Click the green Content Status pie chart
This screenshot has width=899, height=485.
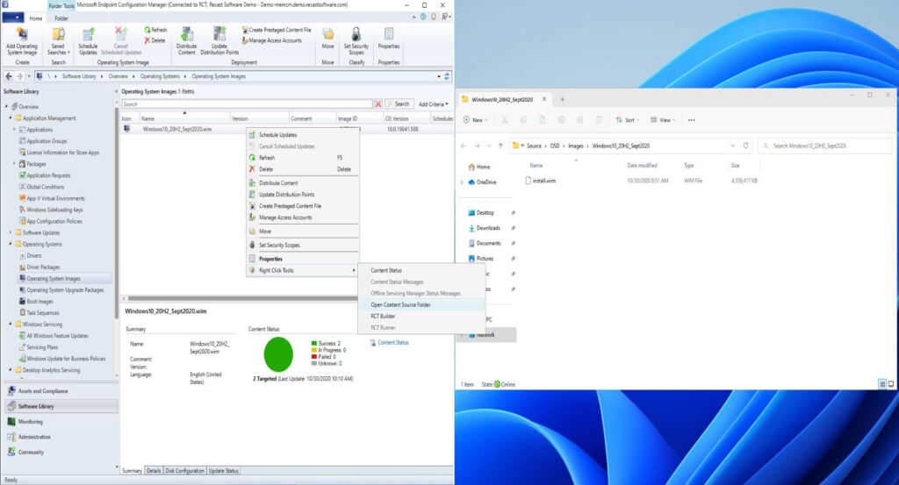(278, 353)
